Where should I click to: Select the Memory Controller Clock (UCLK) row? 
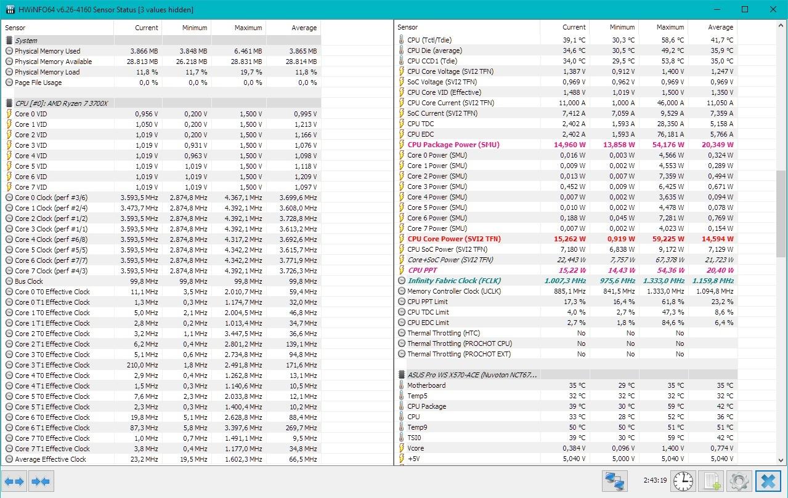point(566,291)
